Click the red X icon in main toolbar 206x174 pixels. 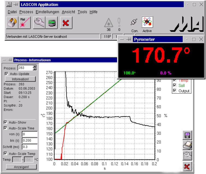(x=66, y=23)
